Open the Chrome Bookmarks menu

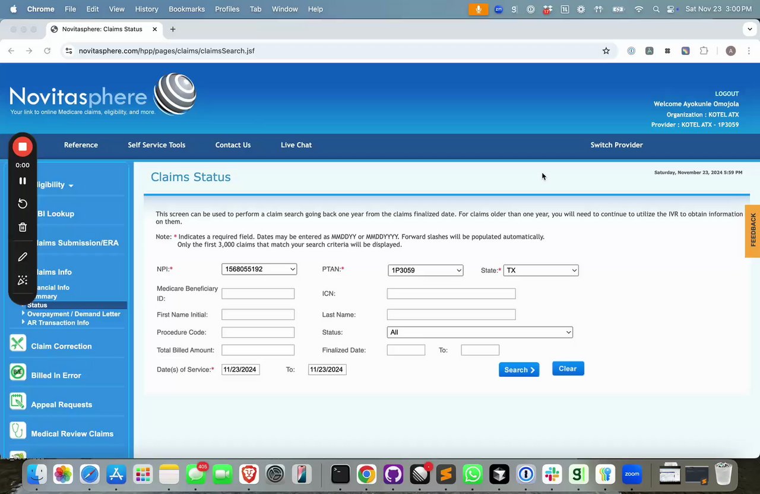click(x=186, y=9)
